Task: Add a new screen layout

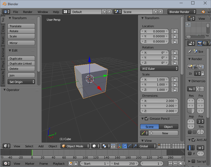Action: click(x=105, y=12)
